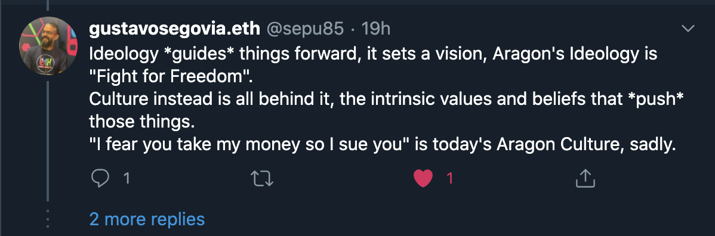Click dotted thread connector beside more replies
This screenshot has height=236, width=715.
(47, 219)
